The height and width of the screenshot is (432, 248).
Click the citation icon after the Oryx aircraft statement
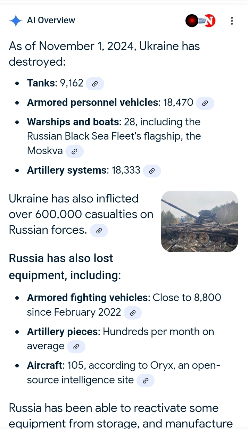(x=145, y=380)
